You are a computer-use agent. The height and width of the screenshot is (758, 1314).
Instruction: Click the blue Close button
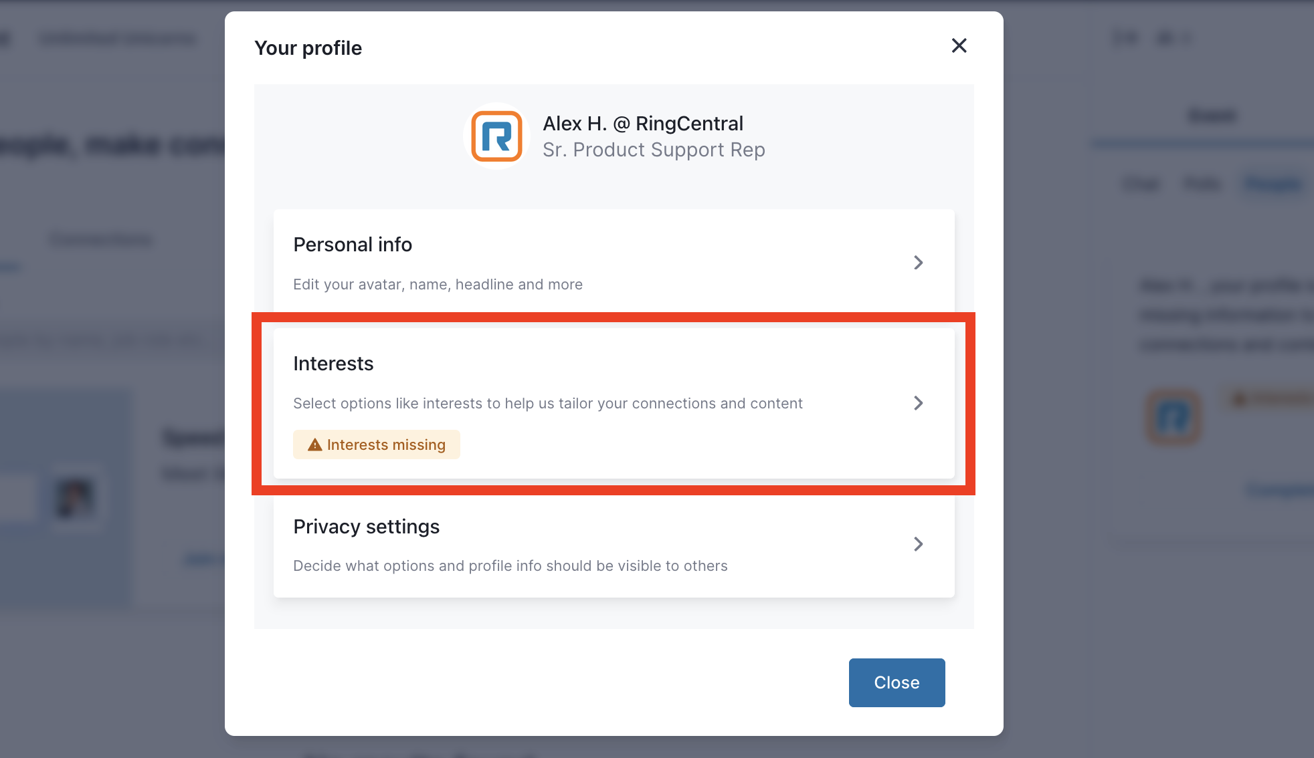[x=897, y=682]
